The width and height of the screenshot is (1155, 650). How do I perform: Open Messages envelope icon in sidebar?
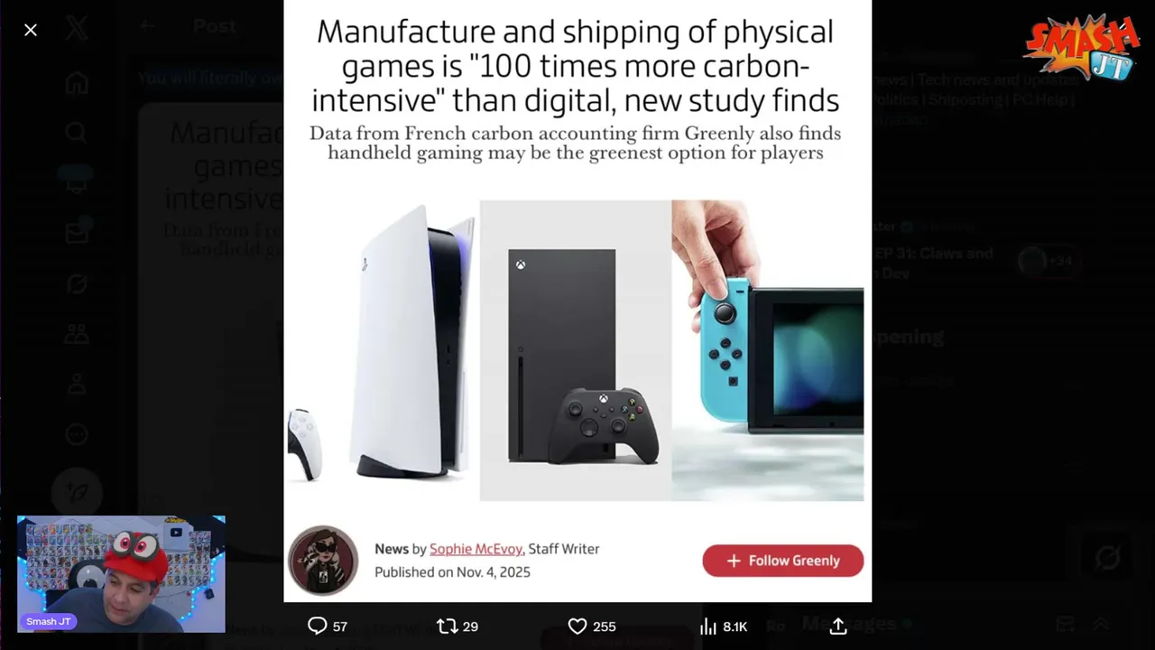pyautogui.click(x=77, y=233)
